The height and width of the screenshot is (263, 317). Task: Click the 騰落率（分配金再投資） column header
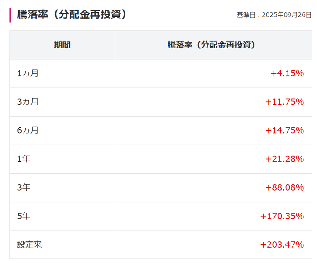click(x=211, y=45)
